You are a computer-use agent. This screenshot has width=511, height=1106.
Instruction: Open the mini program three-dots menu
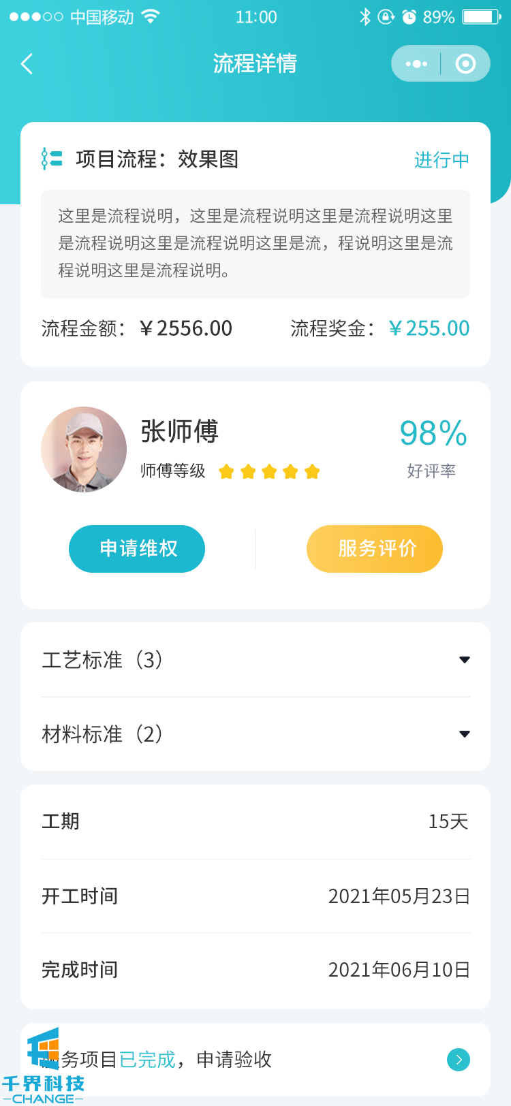[x=416, y=64]
